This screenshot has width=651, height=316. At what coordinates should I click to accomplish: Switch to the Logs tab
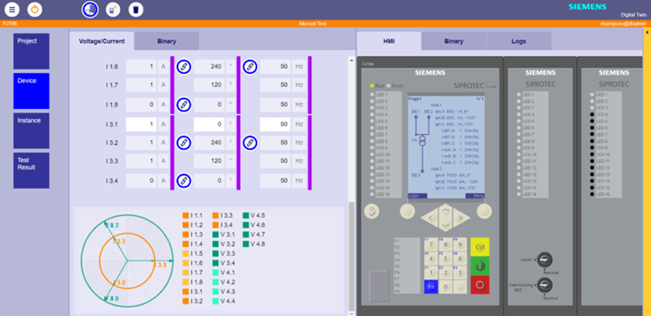[x=518, y=42]
